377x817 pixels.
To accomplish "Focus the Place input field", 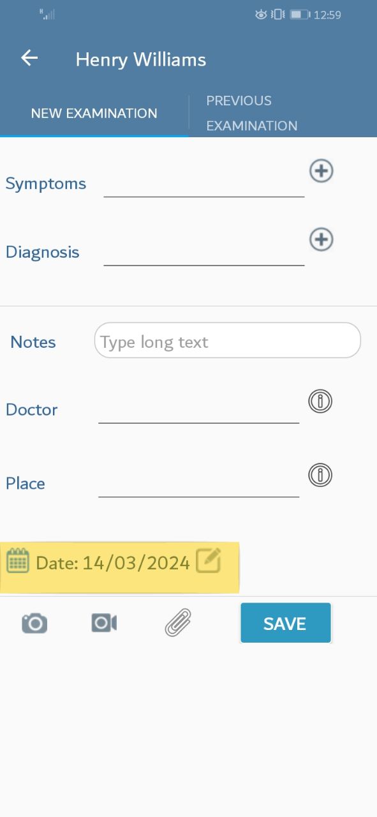I will tap(199, 484).
